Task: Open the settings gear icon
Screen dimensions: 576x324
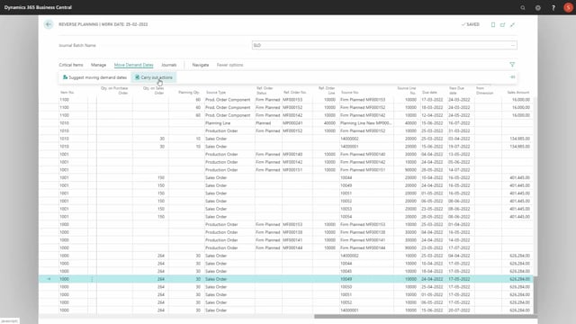Action: click(x=538, y=7)
